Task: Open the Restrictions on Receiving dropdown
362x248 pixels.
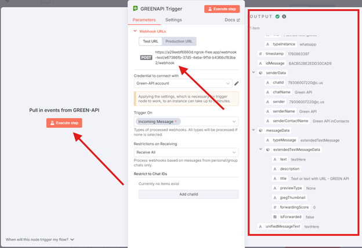Action: [x=187, y=152]
